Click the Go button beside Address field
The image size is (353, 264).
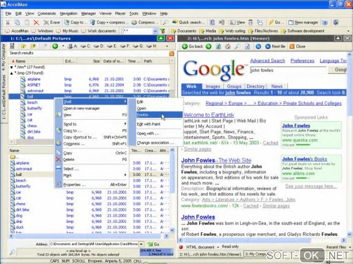153,244
